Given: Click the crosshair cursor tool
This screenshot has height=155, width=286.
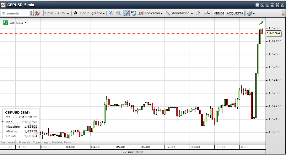Looking at the screenshot, I should coord(206,13).
